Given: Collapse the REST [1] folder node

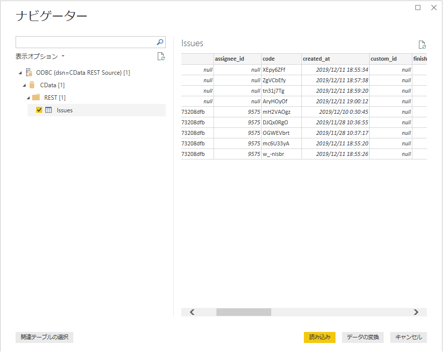Looking at the screenshot, I should [x=28, y=98].
